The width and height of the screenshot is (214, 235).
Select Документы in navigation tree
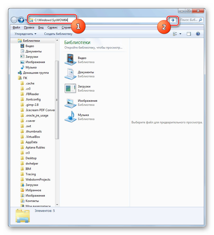(34, 51)
